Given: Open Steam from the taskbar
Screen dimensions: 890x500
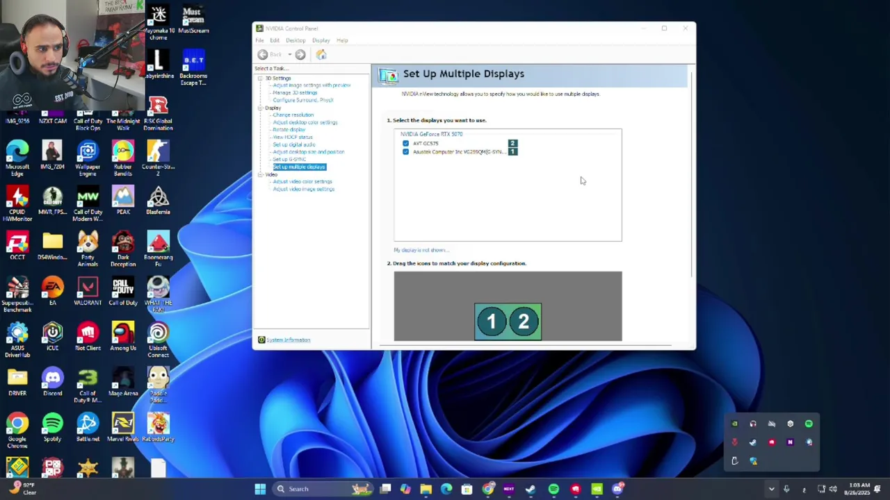Looking at the screenshot, I should (531, 489).
